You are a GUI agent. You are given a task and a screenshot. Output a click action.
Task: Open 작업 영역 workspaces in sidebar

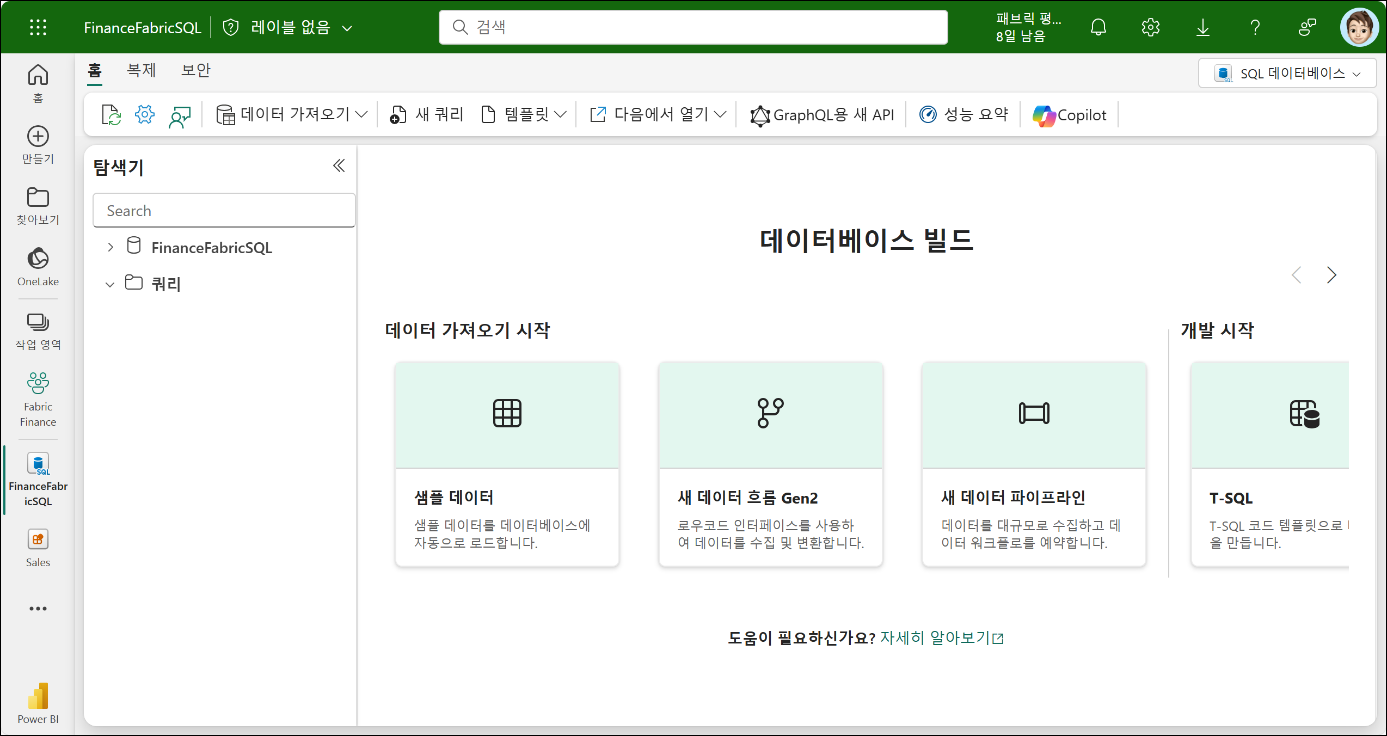pos(38,331)
